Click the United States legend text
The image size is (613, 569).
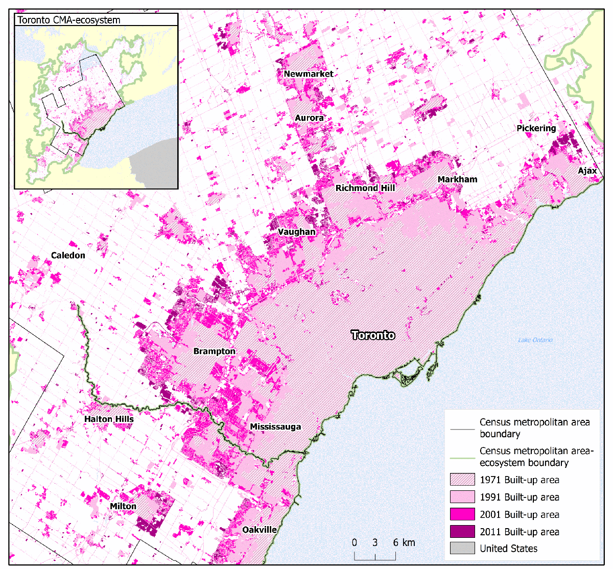click(x=509, y=549)
